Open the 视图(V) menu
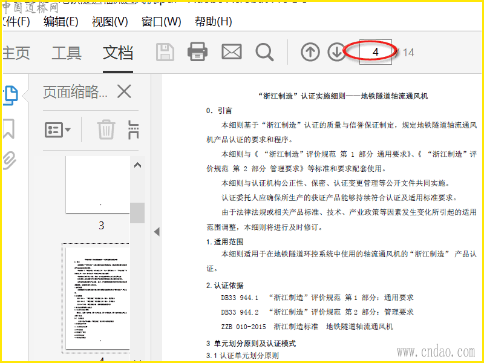This screenshot has height=363, width=484. tap(110, 22)
